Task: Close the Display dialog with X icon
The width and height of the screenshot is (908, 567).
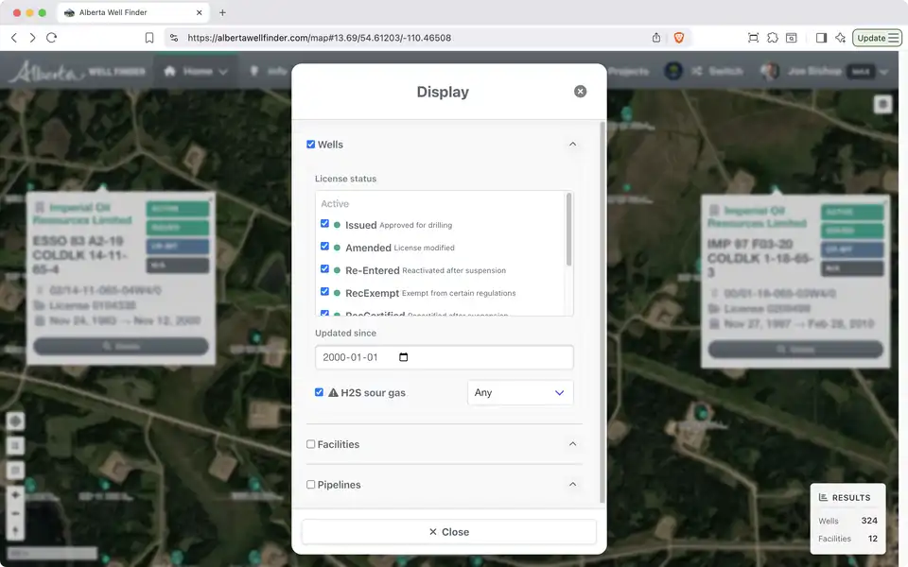Action: coord(580,92)
